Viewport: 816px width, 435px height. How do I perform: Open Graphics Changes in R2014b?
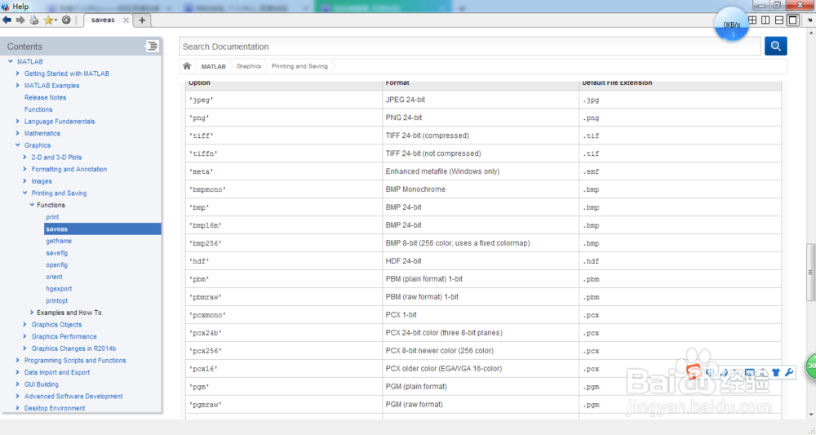[73, 348]
